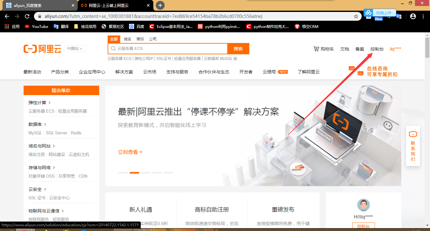
Task: Click the search magnifier icon
Action: [113, 49]
